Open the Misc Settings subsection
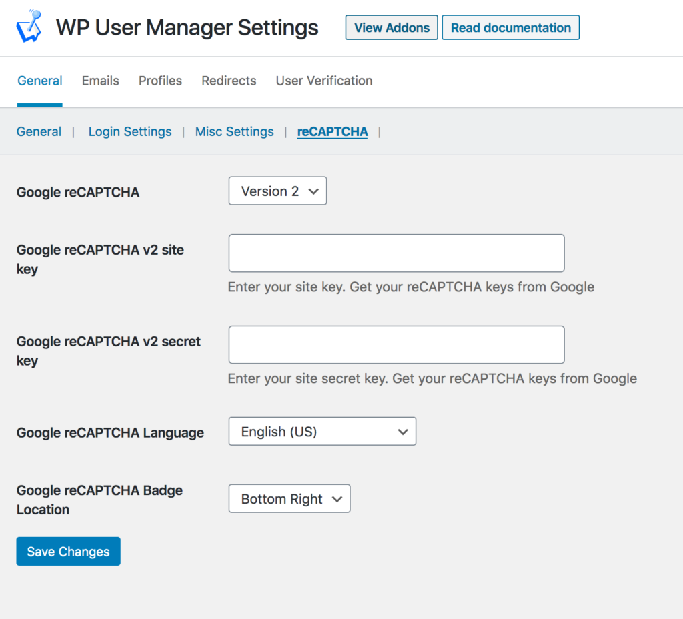 tap(234, 131)
